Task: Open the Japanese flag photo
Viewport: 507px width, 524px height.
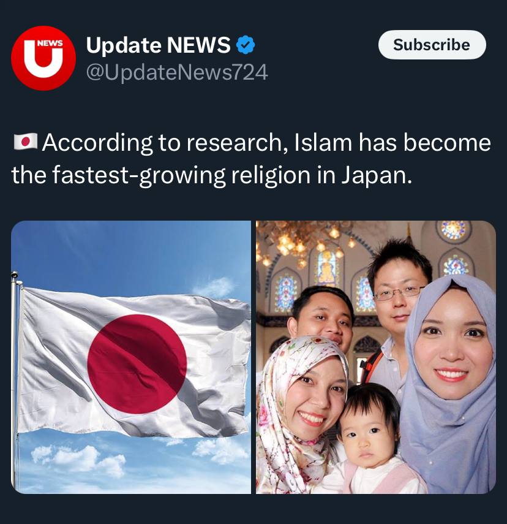Action: (131, 357)
